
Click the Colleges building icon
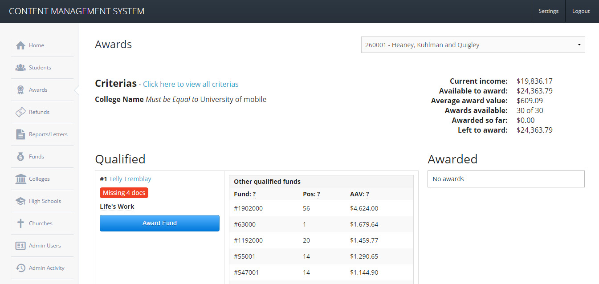[20, 179]
